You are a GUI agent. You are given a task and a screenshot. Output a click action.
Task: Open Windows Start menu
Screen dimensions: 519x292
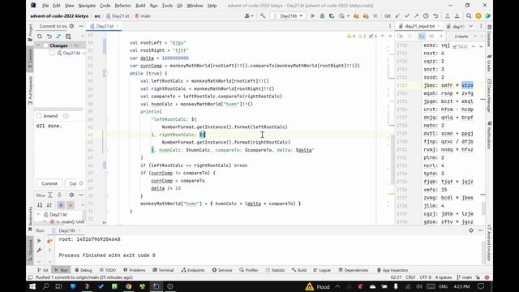tap(32, 286)
